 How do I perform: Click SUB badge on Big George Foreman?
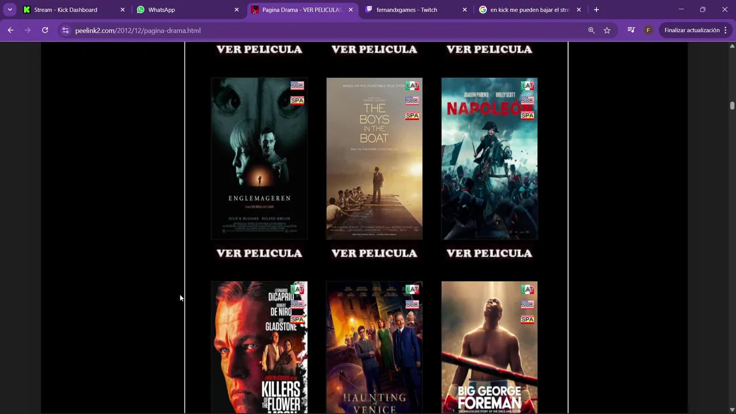pyautogui.click(x=527, y=304)
